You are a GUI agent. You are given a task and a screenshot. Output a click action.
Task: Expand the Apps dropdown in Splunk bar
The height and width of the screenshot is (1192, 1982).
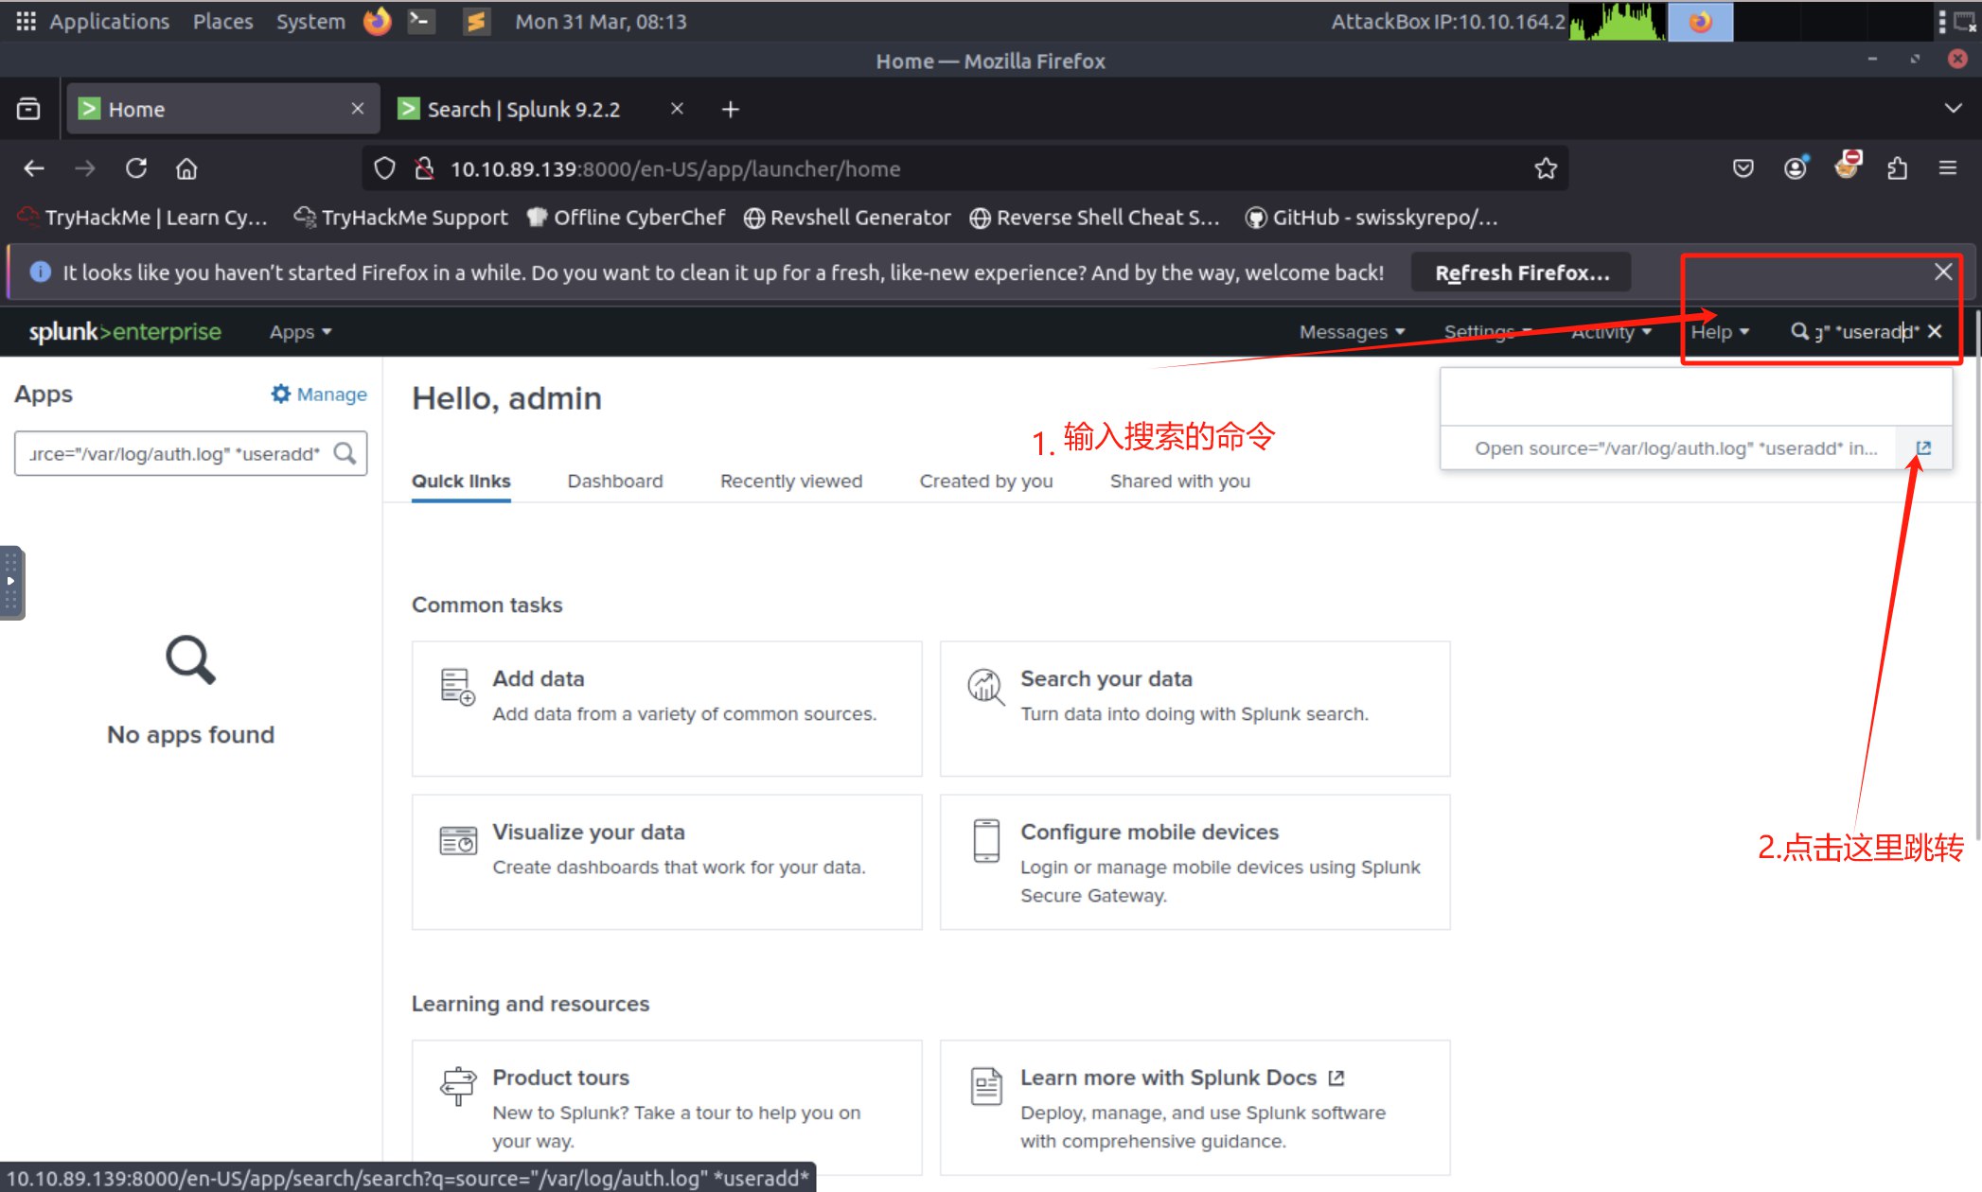300,332
